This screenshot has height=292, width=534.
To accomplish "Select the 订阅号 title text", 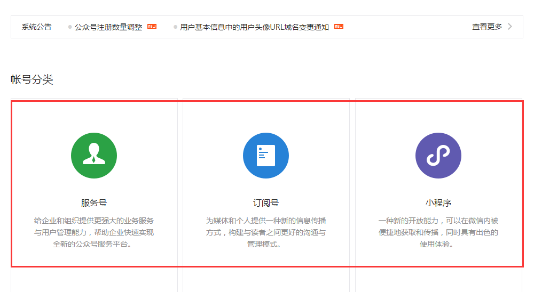I will (x=266, y=203).
